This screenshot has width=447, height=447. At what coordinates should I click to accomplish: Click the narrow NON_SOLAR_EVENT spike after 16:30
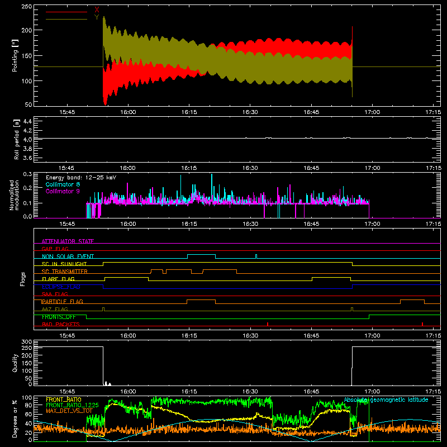(256, 256)
